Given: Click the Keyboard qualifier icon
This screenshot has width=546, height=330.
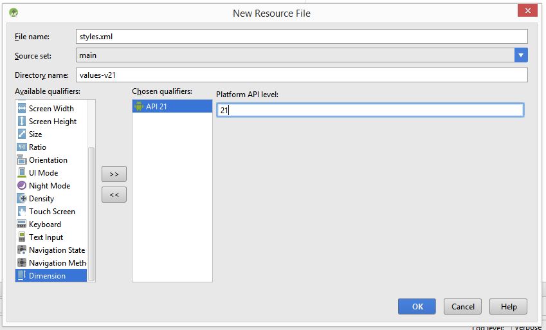Looking at the screenshot, I should point(22,225).
